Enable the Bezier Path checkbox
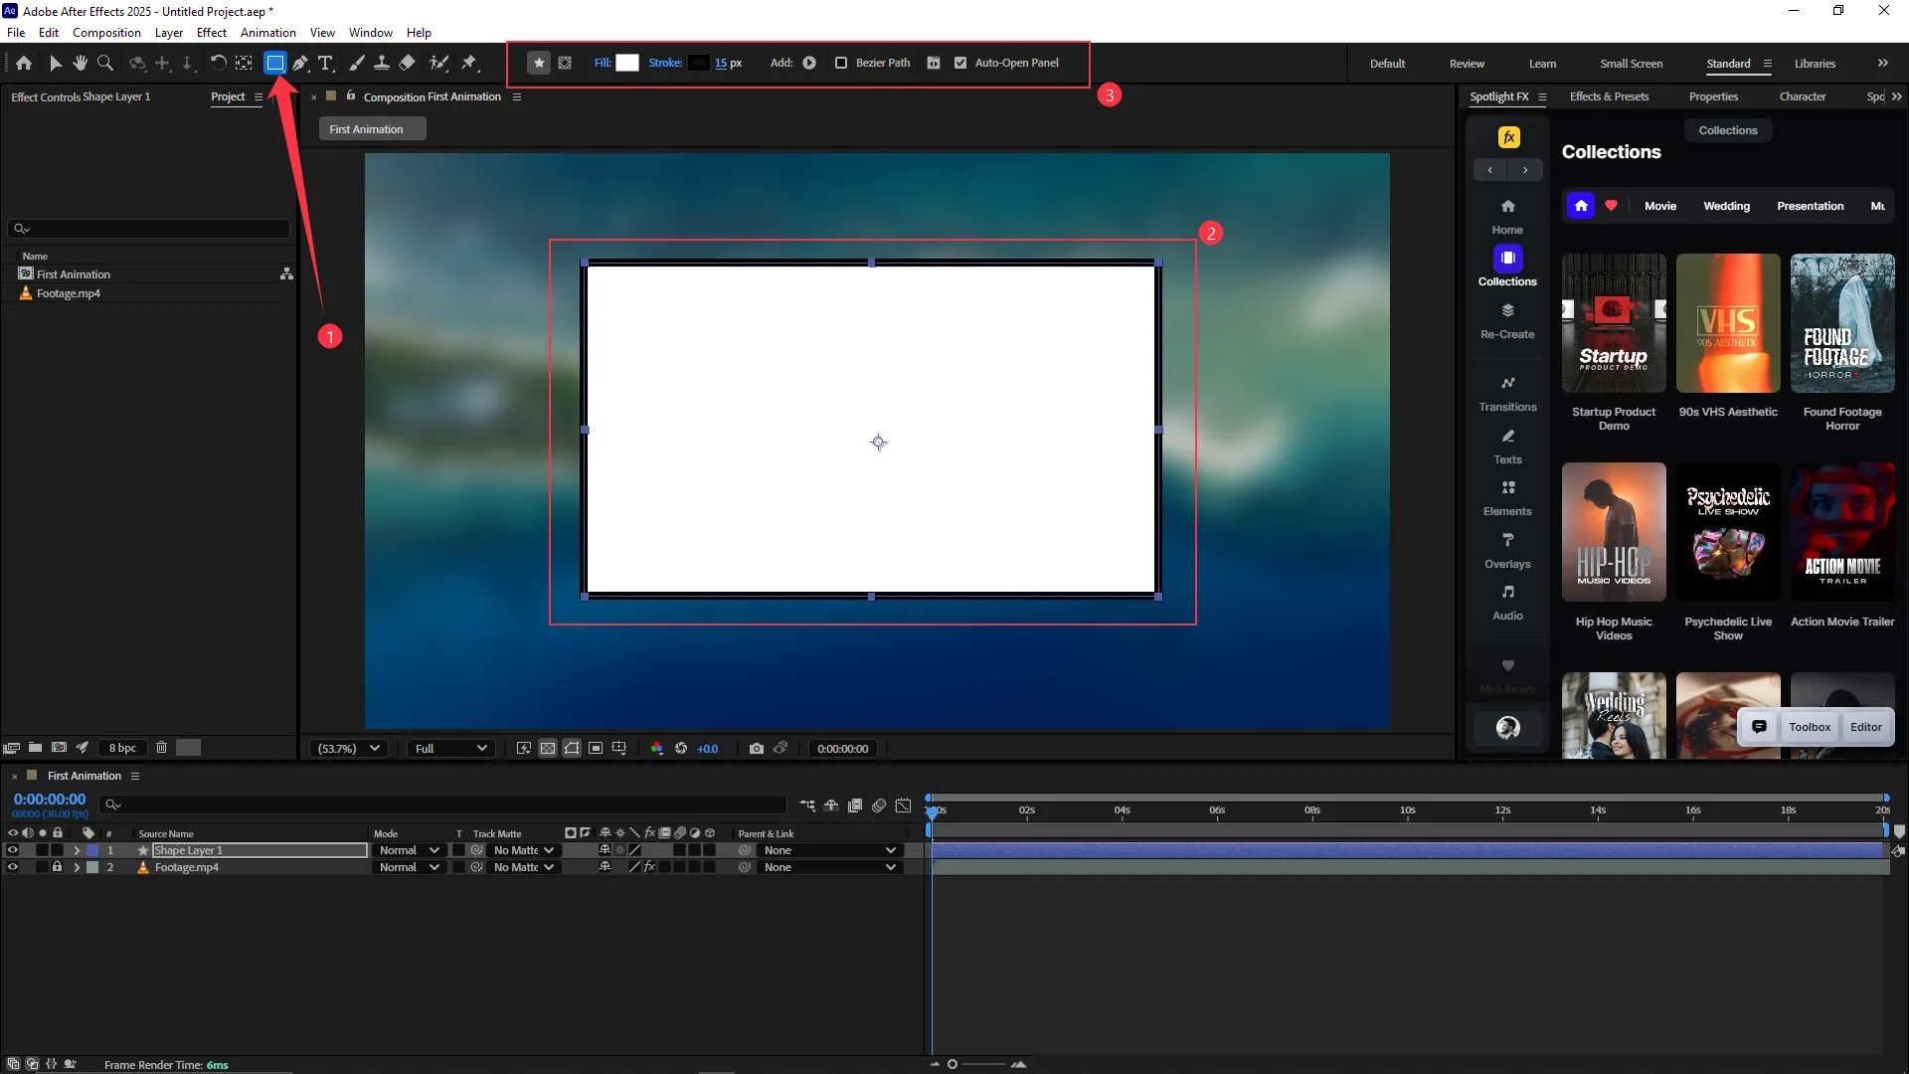This screenshot has width=1909, height=1074. pos(841,63)
